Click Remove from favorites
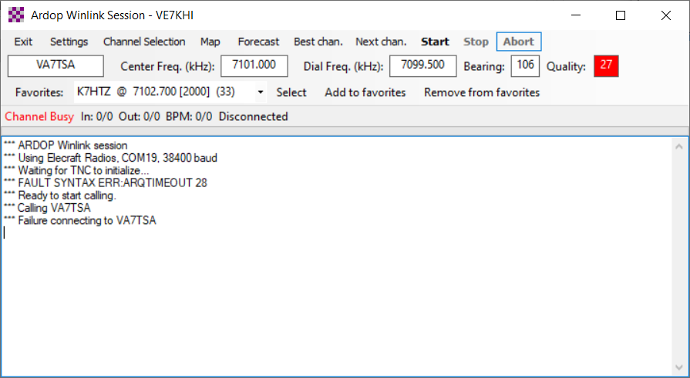Viewport: 690px width, 378px height. point(482,92)
